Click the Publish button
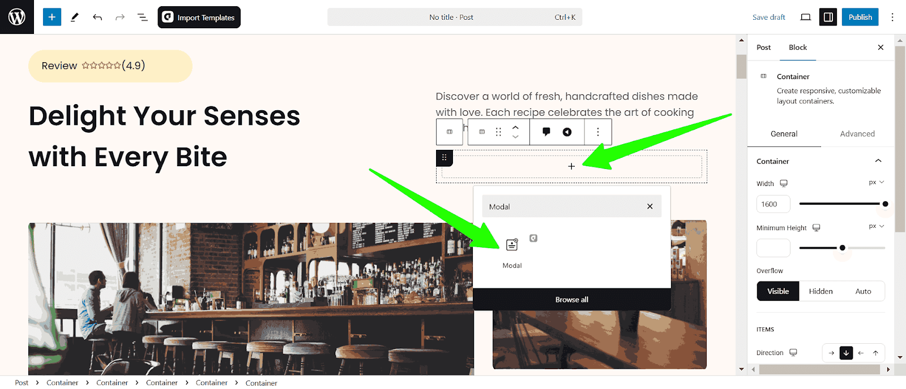Screen dimensions: 906x389 pos(860,17)
